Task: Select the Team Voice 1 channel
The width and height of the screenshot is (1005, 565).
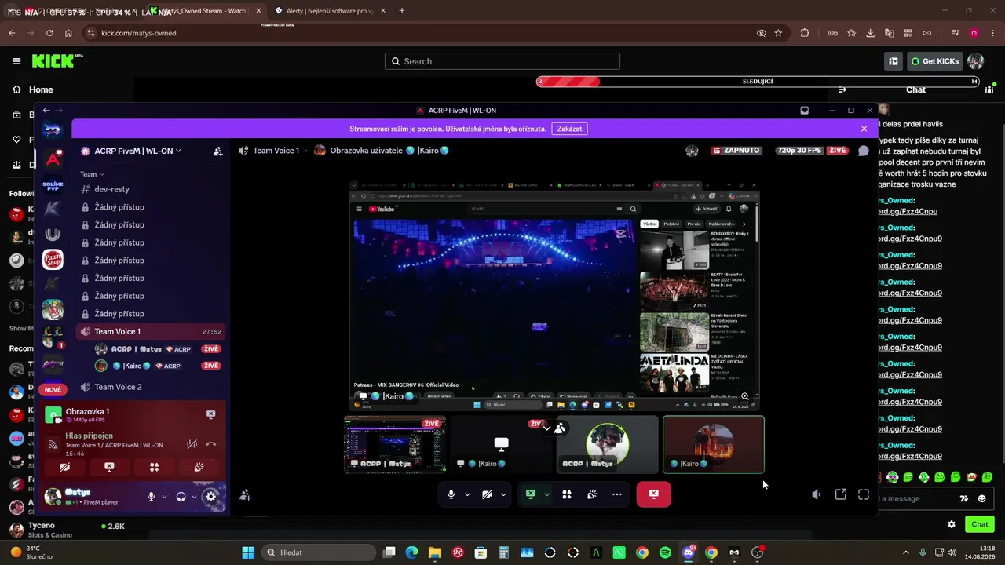Action: pos(150,332)
